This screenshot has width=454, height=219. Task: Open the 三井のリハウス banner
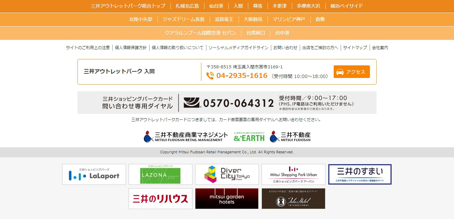tap(161, 198)
